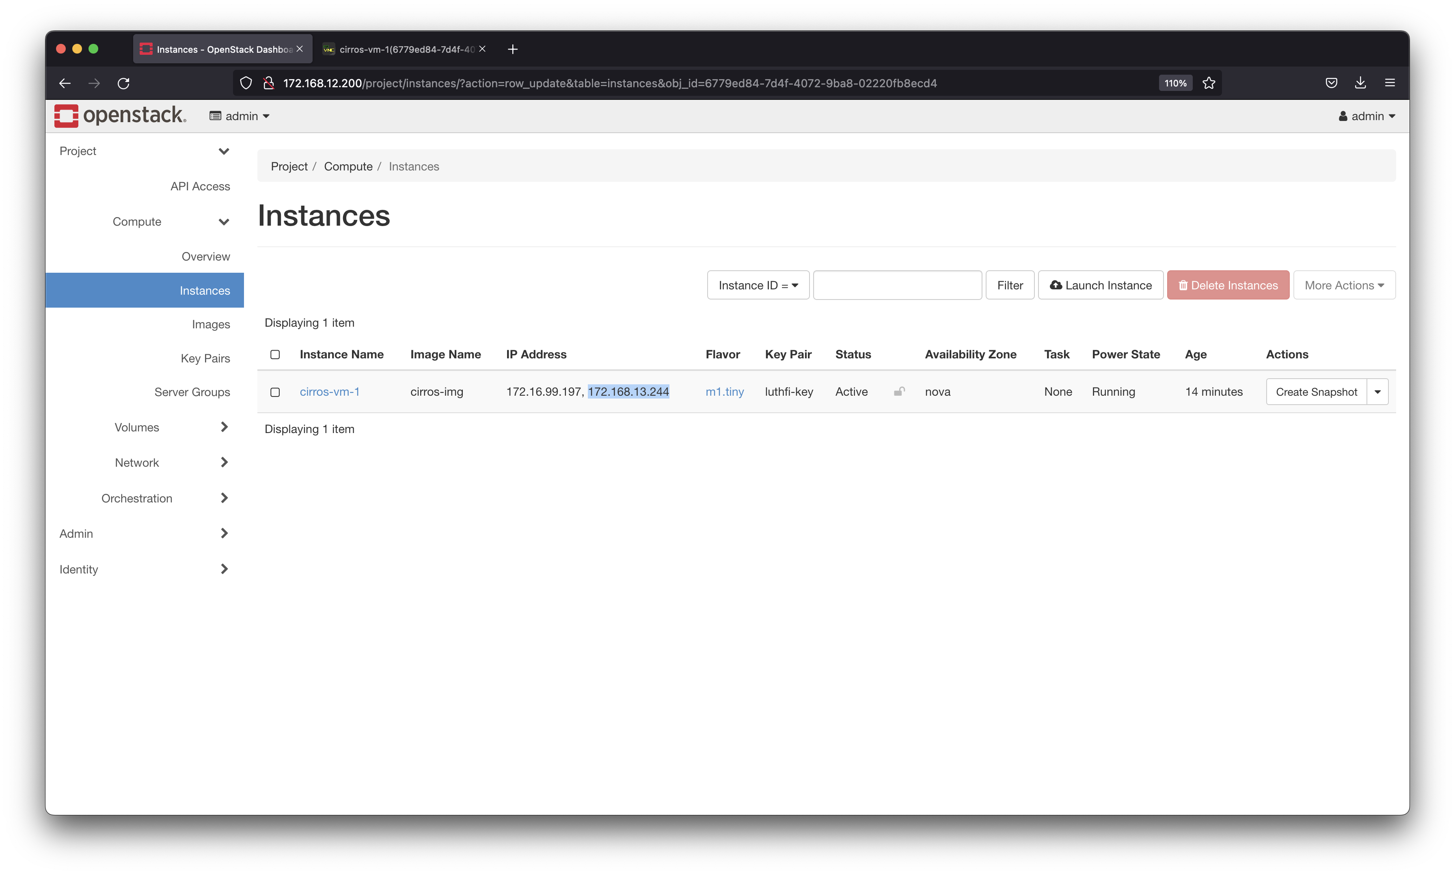
Task: Click the Instance Name column header
Action: coord(341,354)
